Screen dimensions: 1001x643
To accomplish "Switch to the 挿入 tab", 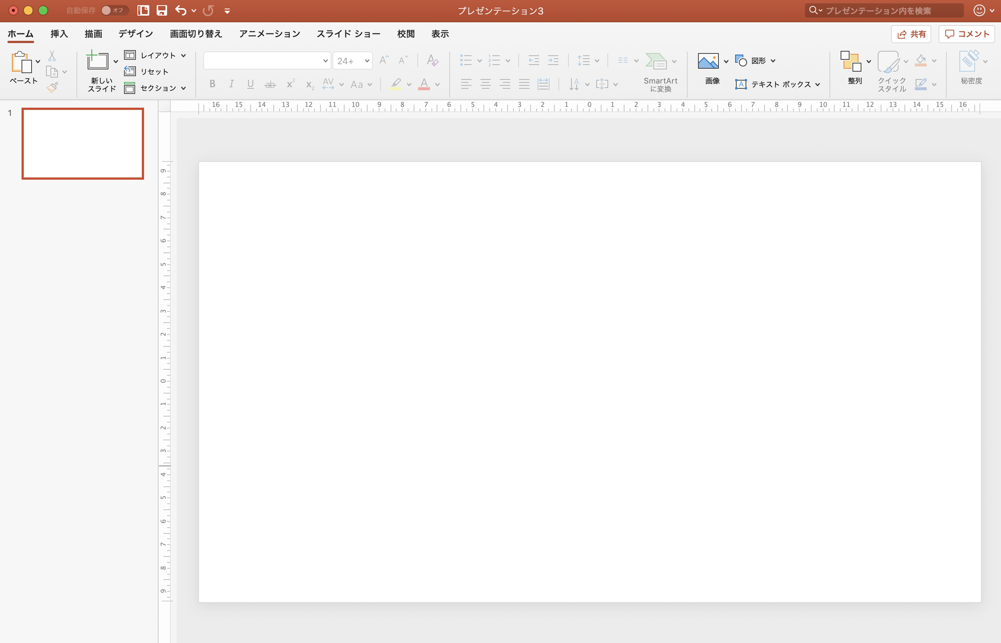I will pyautogui.click(x=59, y=34).
